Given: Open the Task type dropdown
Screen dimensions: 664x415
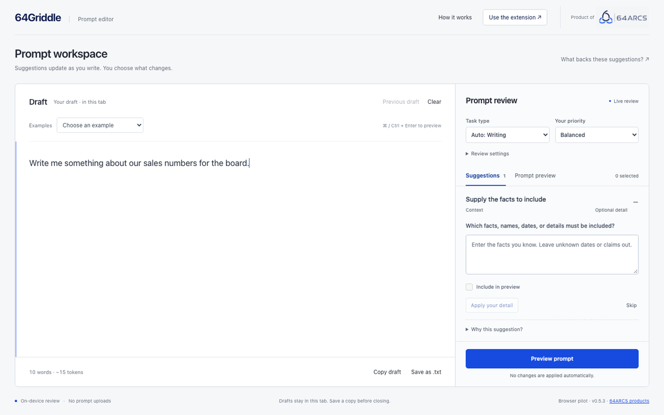Looking at the screenshot, I should (507, 135).
